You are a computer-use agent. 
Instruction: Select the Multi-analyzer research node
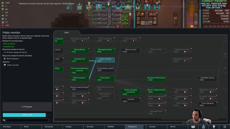click(x=79, y=79)
